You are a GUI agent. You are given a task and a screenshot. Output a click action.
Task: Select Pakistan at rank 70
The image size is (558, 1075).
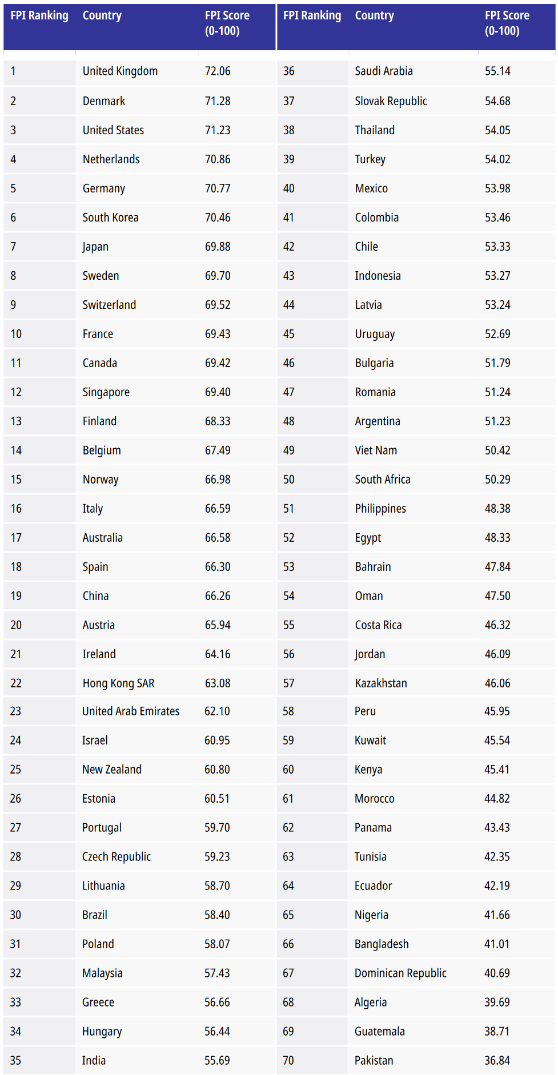(374, 1061)
